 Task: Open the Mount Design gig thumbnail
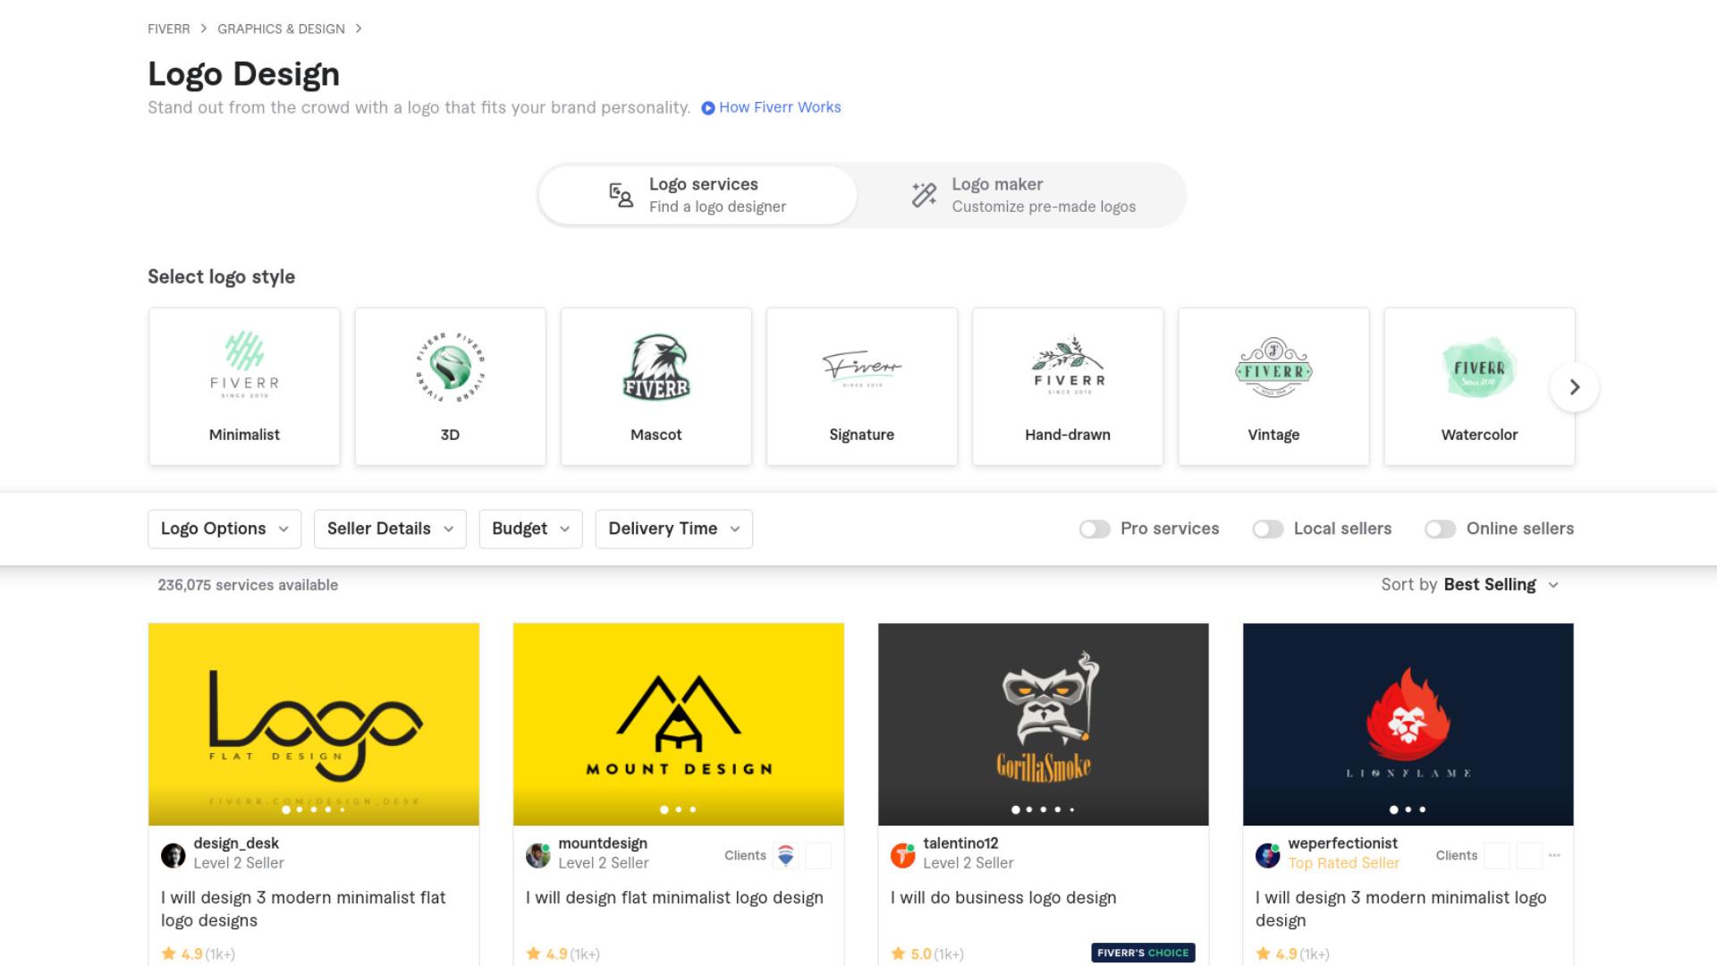pyautogui.click(x=679, y=724)
